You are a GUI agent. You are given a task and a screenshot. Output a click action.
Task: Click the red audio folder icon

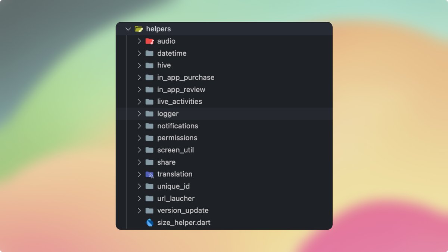point(149,41)
